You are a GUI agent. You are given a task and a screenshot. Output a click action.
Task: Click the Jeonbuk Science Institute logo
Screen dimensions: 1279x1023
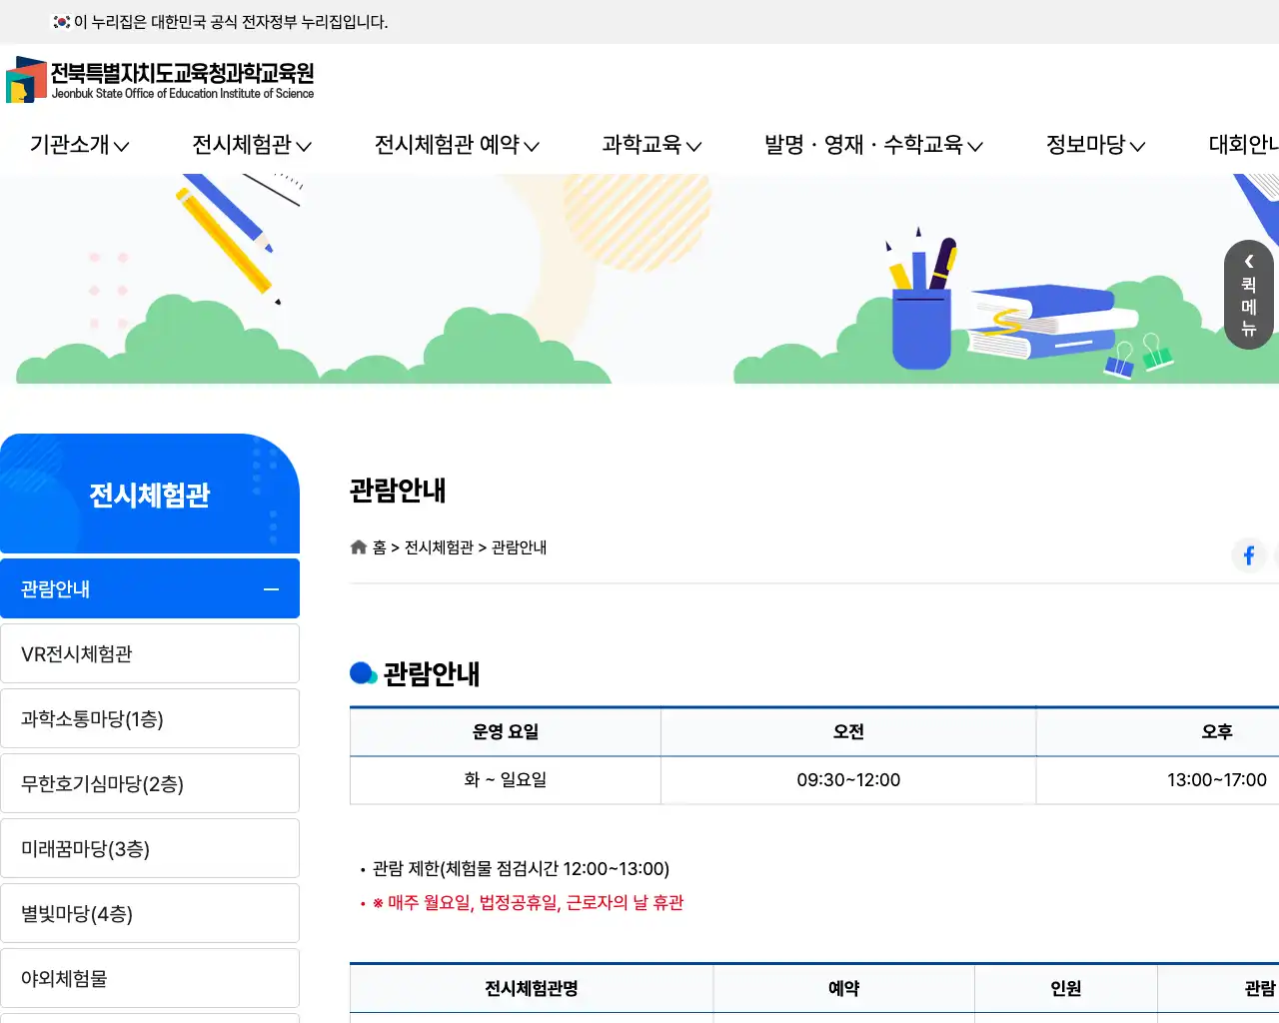pos(160,79)
